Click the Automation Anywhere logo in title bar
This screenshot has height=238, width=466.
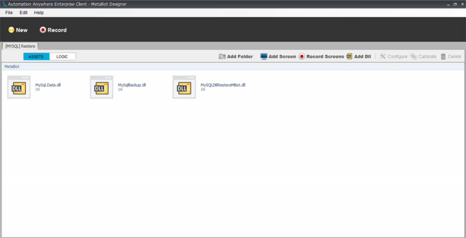4,4
